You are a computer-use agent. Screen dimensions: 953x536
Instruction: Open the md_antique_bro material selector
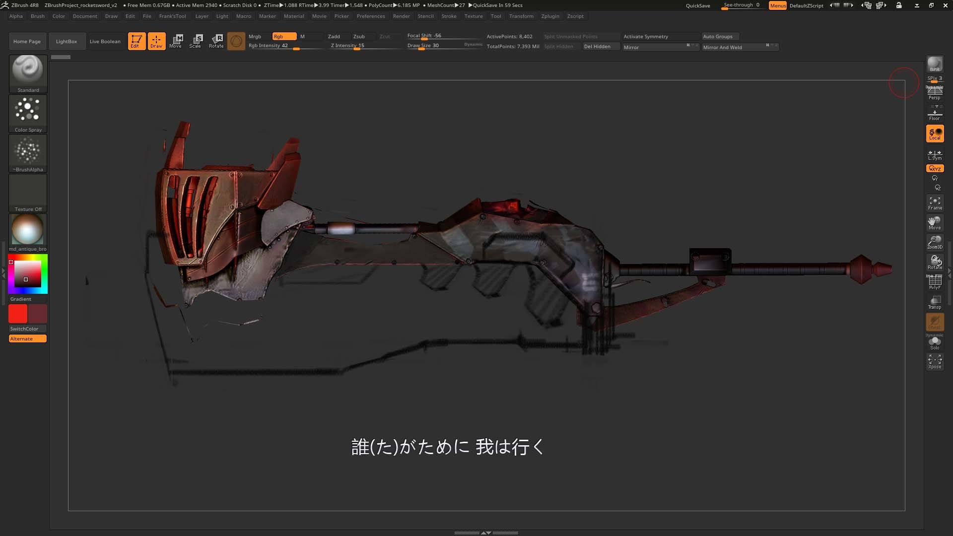tap(28, 233)
